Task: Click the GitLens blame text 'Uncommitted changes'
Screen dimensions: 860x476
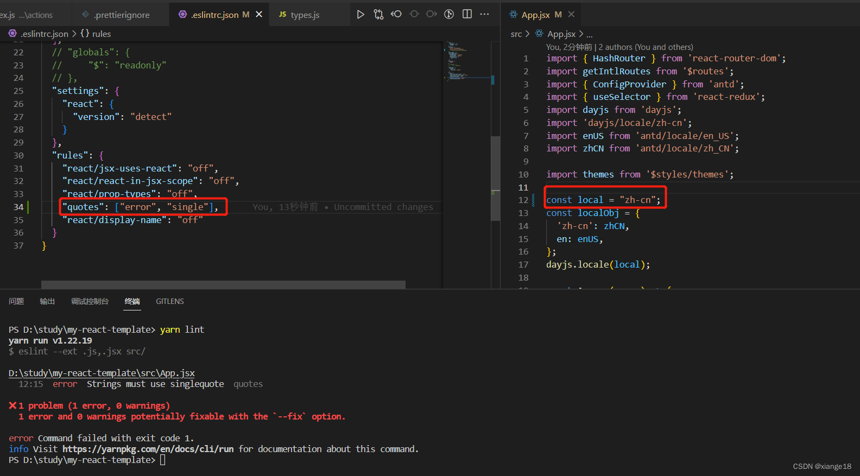Action: [x=383, y=207]
